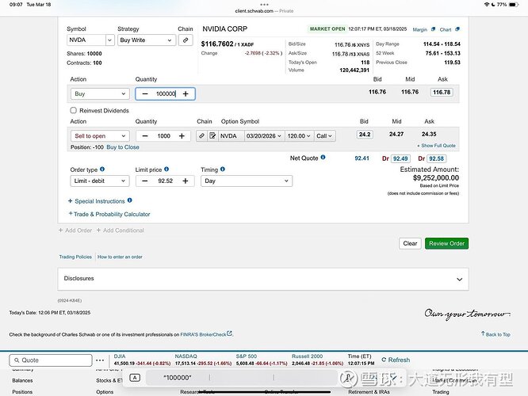The width and height of the screenshot is (528, 396).
Task: Click the stock Ask price 116.78 button
Action: (442, 92)
